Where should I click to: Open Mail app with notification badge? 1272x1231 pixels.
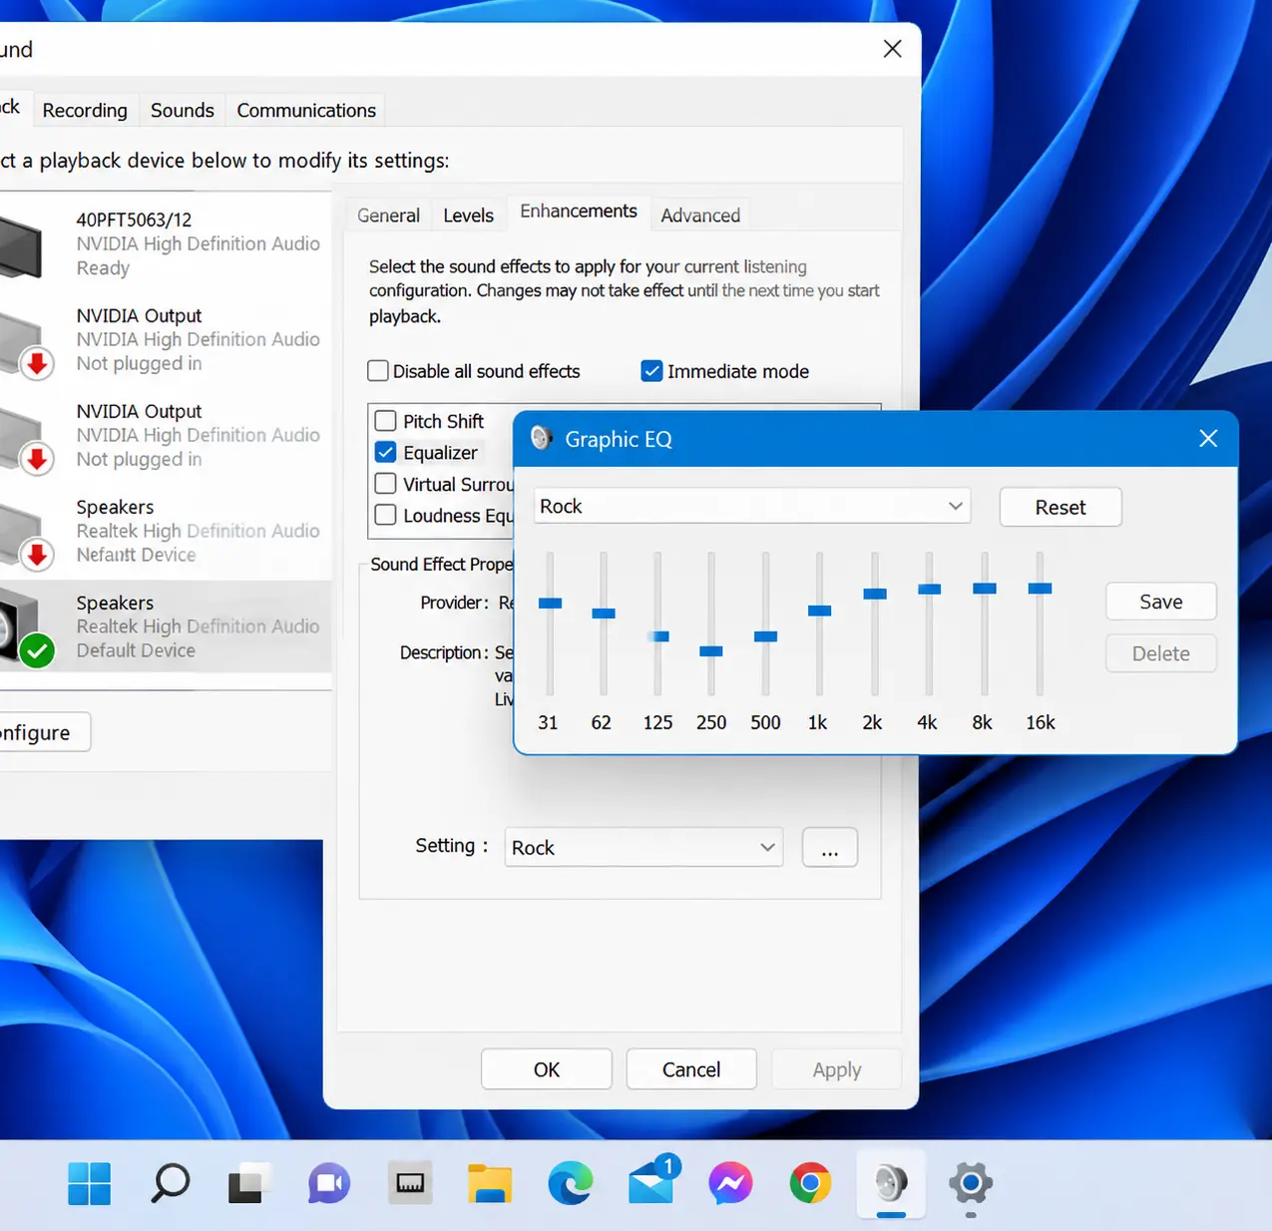coord(652,1180)
